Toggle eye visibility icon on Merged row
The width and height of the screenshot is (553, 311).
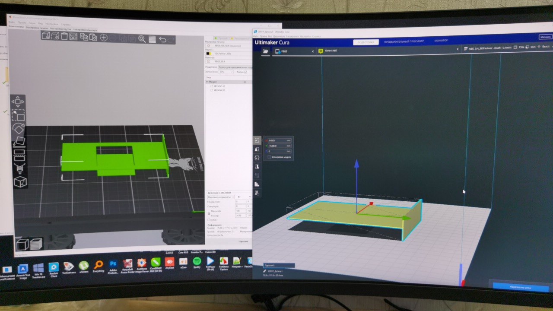click(x=245, y=82)
